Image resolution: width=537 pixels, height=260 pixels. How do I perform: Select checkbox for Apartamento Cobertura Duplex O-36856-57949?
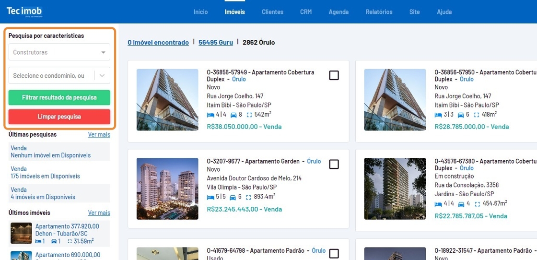[x=334, y=75]
